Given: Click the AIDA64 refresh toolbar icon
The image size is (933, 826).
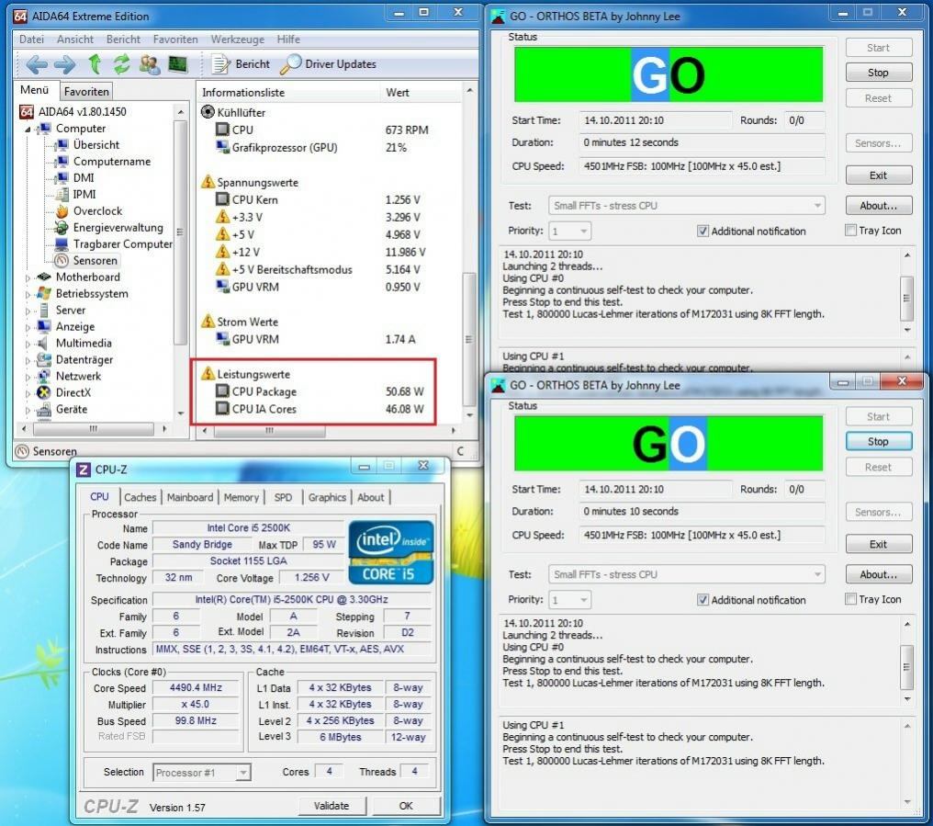Looking at the screenshot, I should [122, 63].
